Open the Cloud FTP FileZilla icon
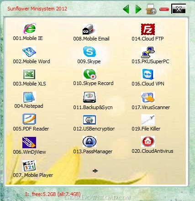Image resolution: width=195 pixels, height=201 pixels. coord(148,30)
